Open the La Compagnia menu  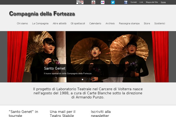pyautogui.click(x=40, y=23)
